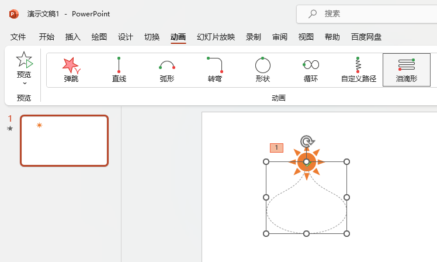Switch to the 插入 tab
This screenshot has height=262, width=437.
point(73,37)
